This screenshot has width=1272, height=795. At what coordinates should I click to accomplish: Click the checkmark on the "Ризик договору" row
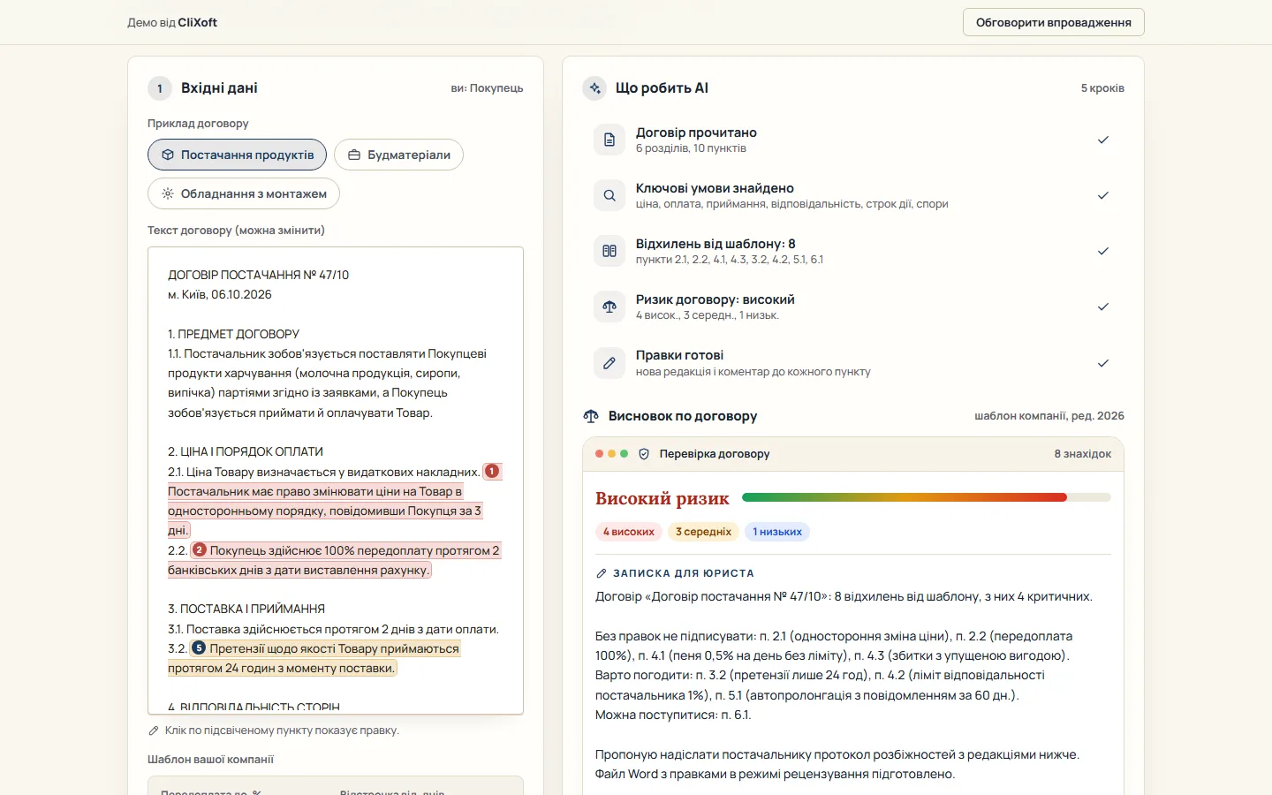(1103, 307)
